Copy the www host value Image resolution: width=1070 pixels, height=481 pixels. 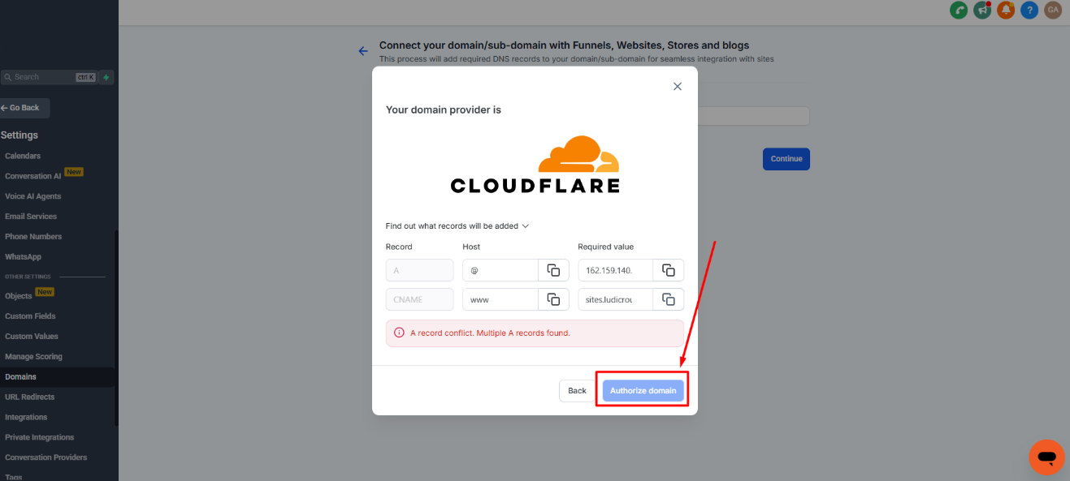553,299
